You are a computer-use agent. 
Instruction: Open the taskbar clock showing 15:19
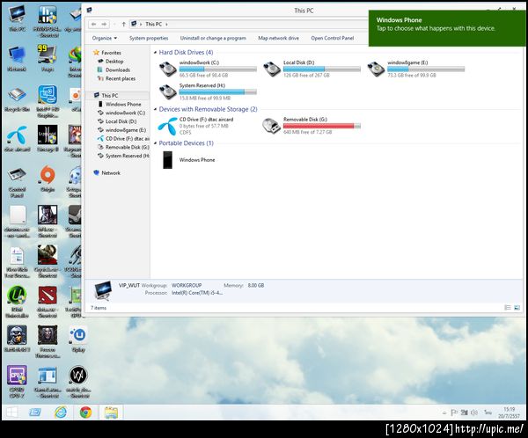[x=509, y=412]
